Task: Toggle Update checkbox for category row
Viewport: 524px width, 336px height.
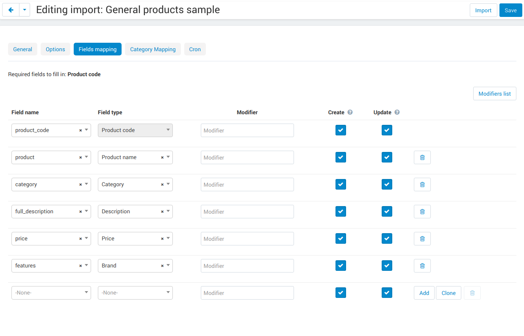Action: 387,184
